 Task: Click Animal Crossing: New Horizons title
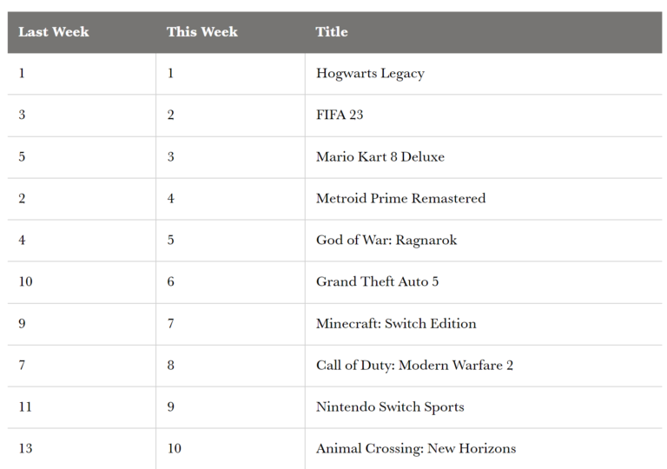pyautogui.click(x=416, y=449)
